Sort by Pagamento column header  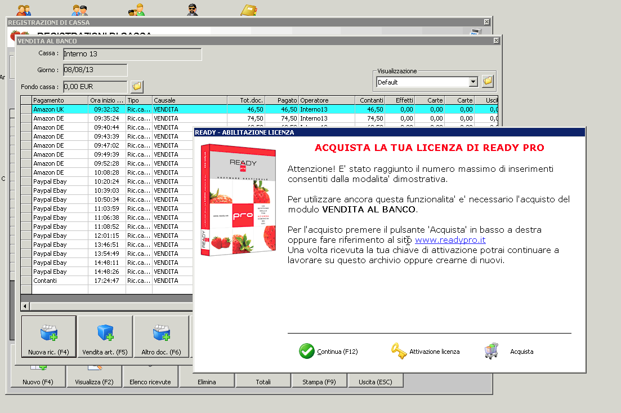pyautogui.click(x=60, y=100)
